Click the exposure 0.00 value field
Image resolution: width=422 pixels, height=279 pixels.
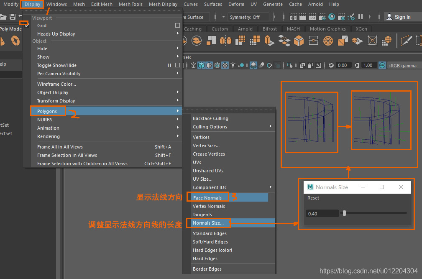tap(343, 65)
